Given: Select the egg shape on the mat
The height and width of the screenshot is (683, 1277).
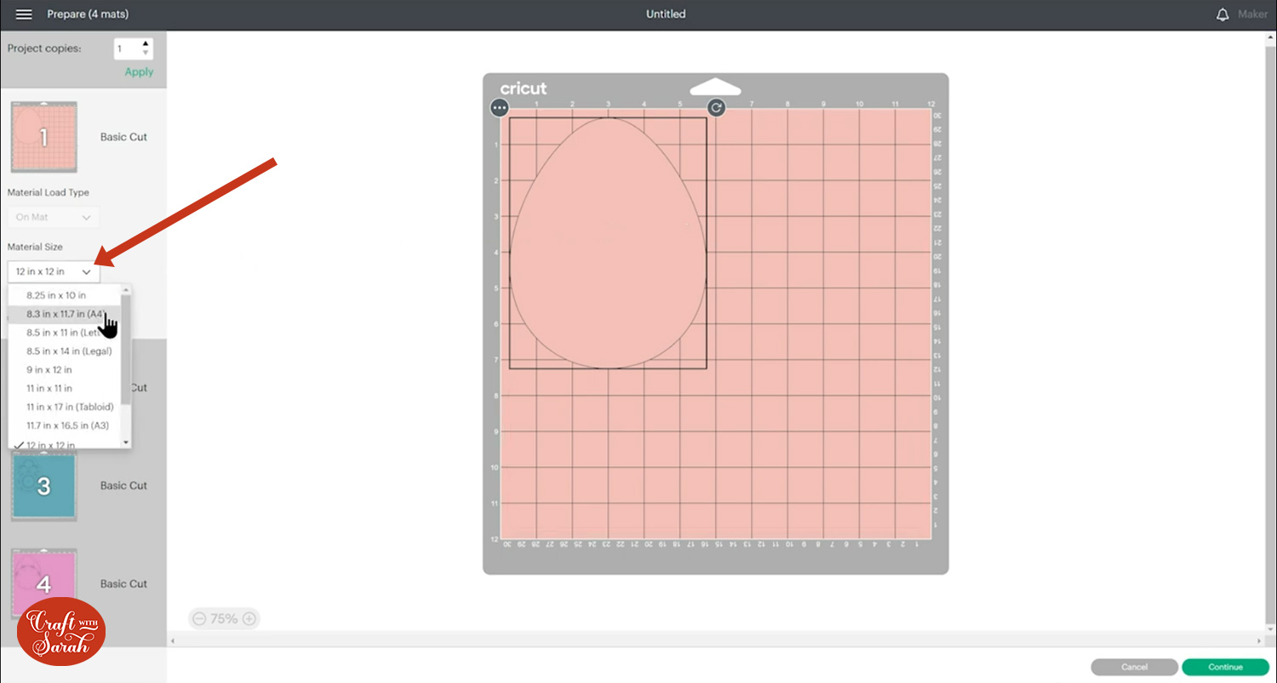Looking at the screenshot, I should [x=608, y=242].
